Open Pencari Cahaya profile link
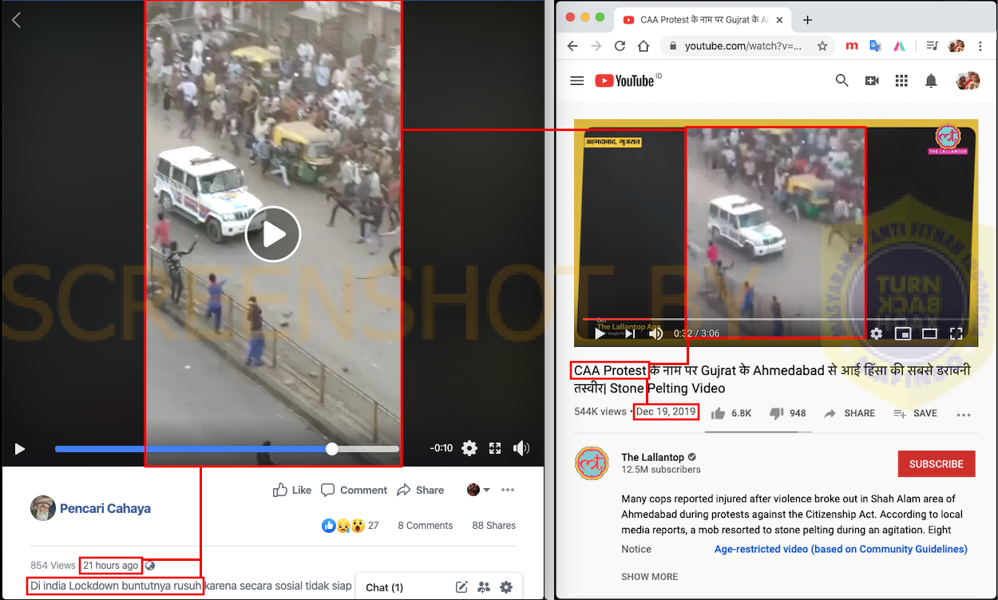The width and height of the screenshot is (998, 600). point(105,508)
